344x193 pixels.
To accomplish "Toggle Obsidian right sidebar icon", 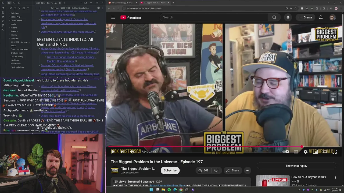I will click(x=86, y=3).
